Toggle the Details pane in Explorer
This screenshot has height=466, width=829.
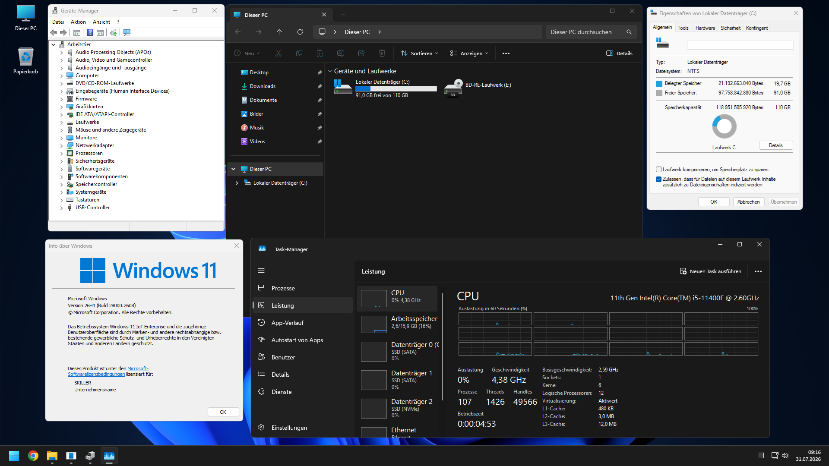[x=620, y=53]
